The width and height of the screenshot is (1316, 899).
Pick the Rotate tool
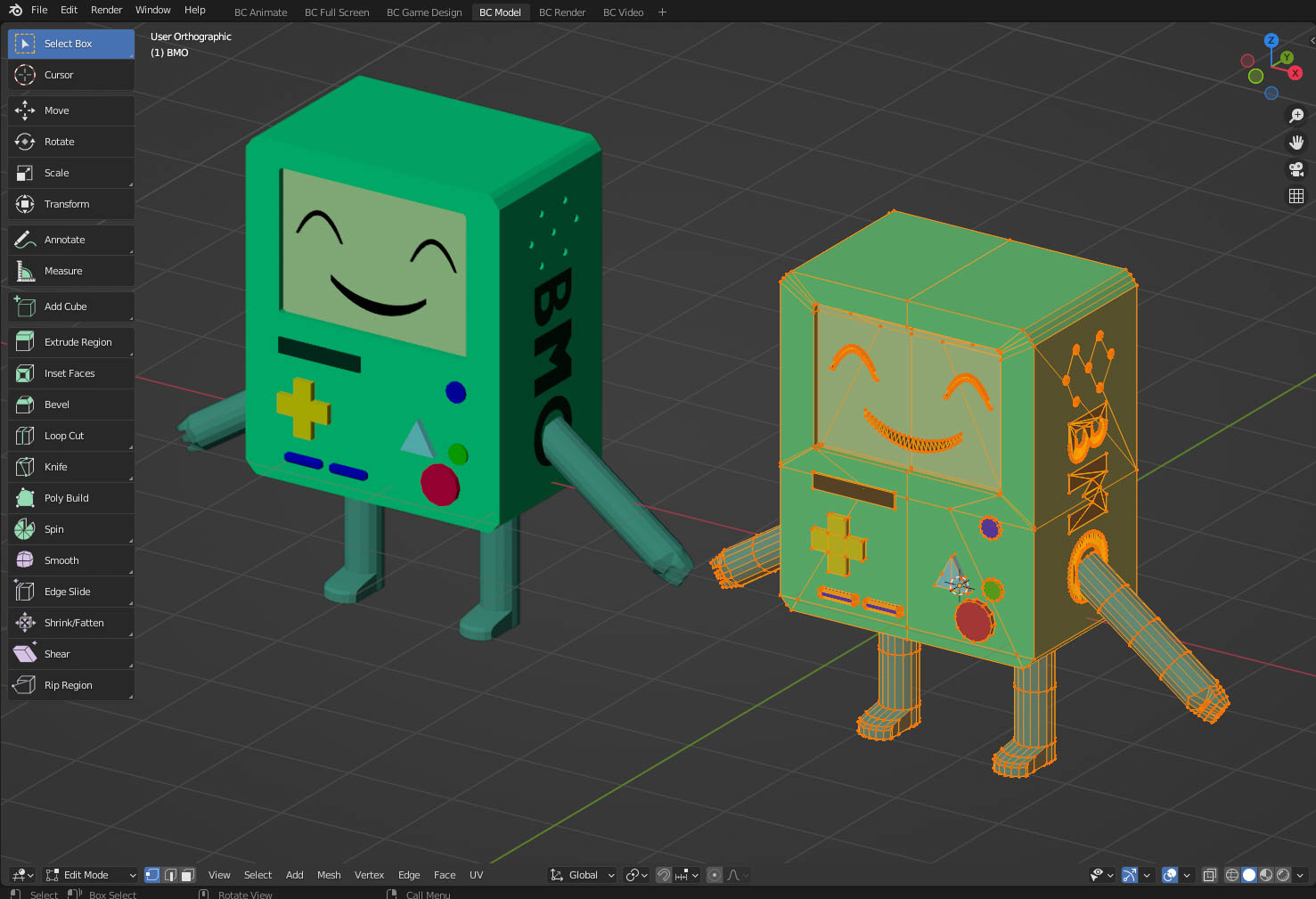click(71, 142)
